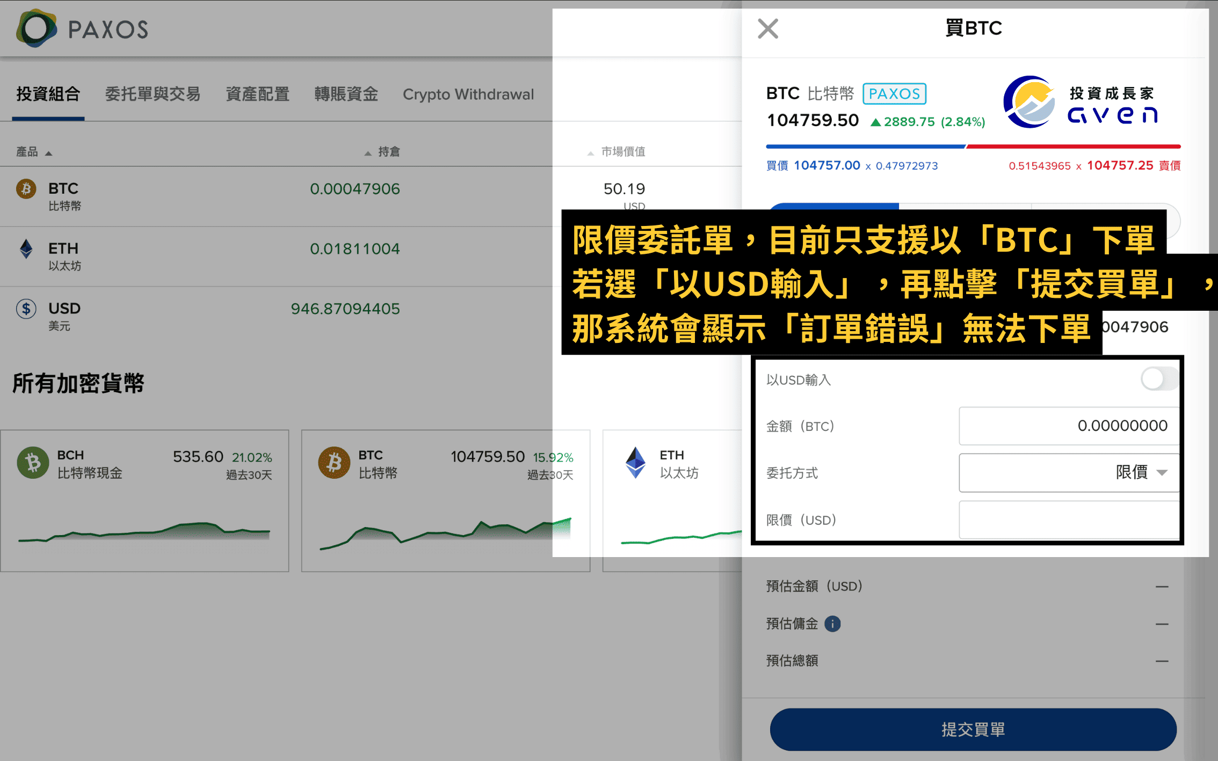Click the BTC icon on the 104759.50 price card
This screenshot has height=761, width=1218.
click(334, 463)
